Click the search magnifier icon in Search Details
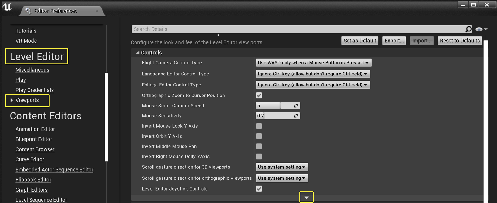The width and height of the screenshot is (497, 203). pos(468,29)
